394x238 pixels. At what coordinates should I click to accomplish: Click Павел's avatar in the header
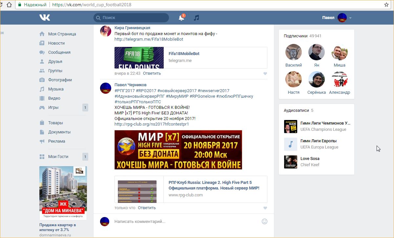pyautogui.click(x=342, y=18)
